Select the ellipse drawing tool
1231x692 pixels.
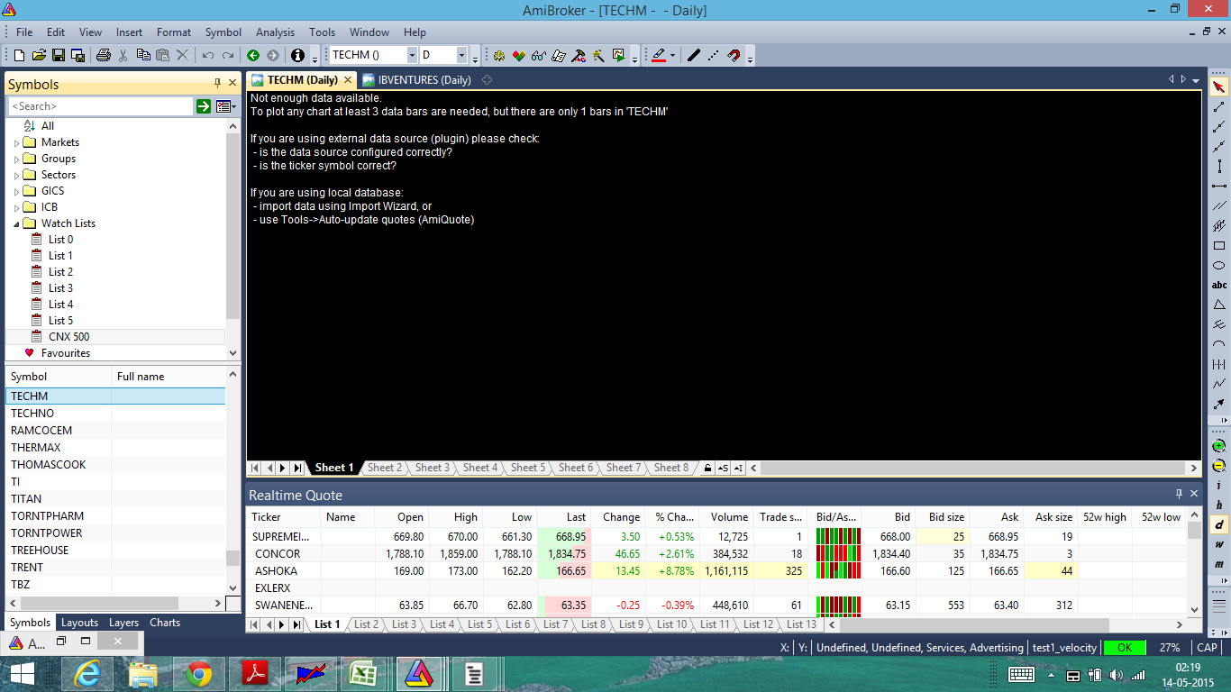point(1219,266)
